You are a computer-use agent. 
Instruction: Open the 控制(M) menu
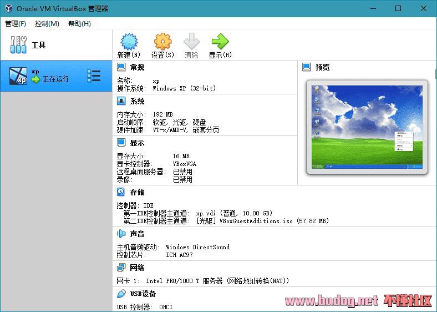pos(47,24)
